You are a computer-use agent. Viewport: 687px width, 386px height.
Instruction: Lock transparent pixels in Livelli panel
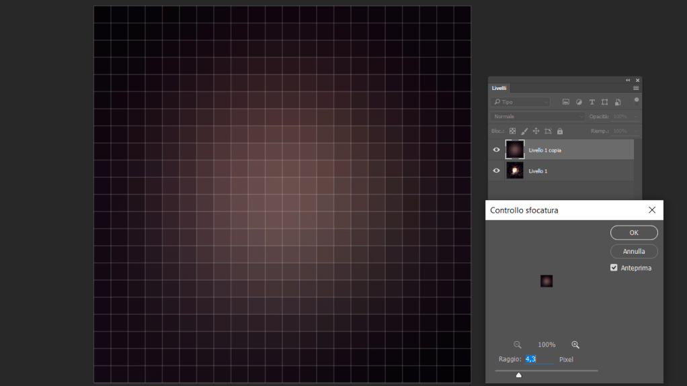(x=512, y=132)
